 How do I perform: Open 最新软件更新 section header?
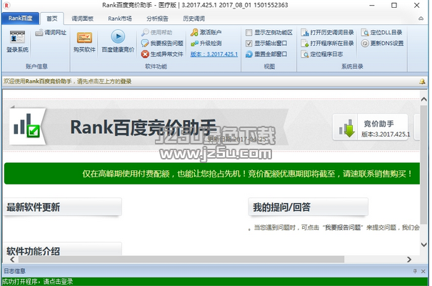[x=63, y=207]
